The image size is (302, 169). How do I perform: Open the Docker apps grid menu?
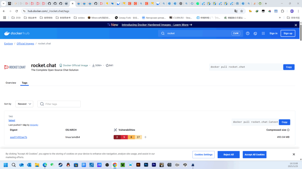[263, 33]
